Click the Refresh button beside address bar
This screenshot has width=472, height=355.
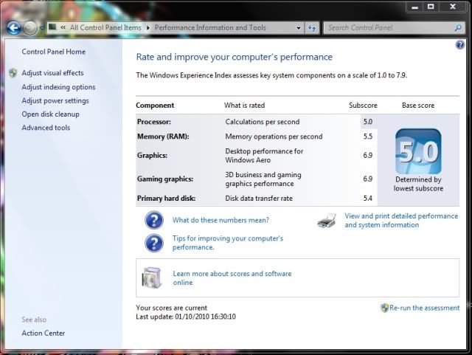312,28
